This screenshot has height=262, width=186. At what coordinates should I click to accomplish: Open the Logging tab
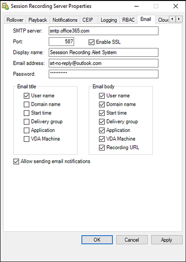click(109, 20)
